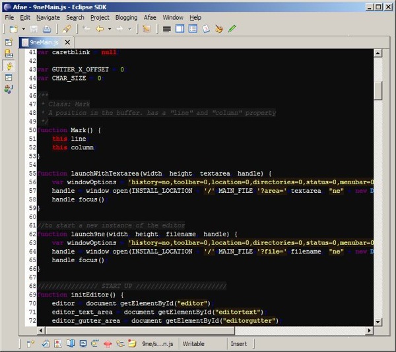
Task: Click the paint palette toolbar icon
Action: (x=219, y=29)
